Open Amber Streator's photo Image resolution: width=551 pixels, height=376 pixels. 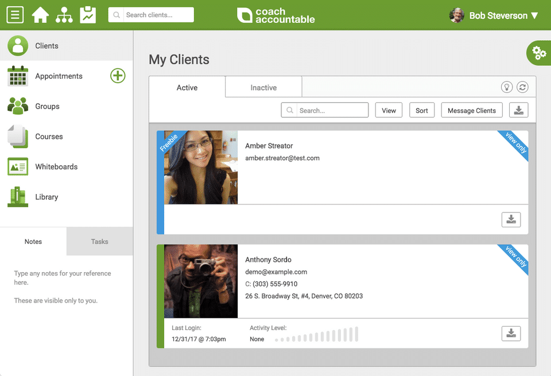tap(201, 167)
